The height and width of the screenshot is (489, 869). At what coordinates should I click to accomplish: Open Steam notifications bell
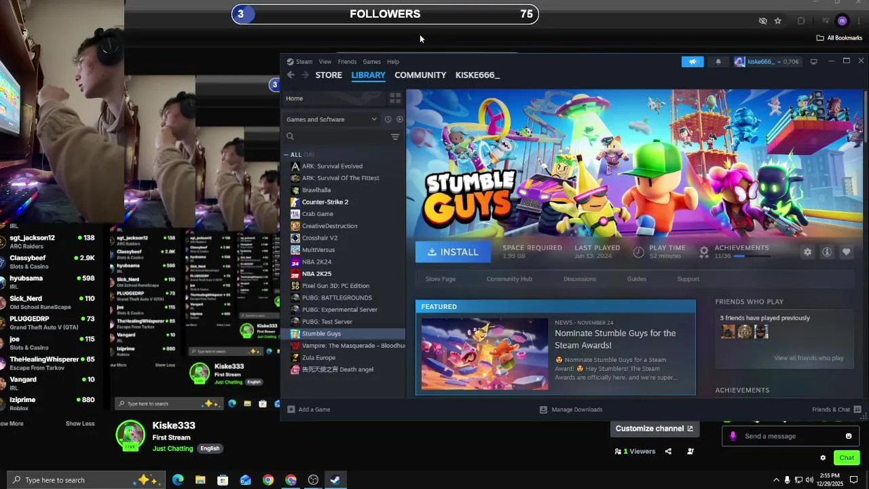(x=718, y=62)
